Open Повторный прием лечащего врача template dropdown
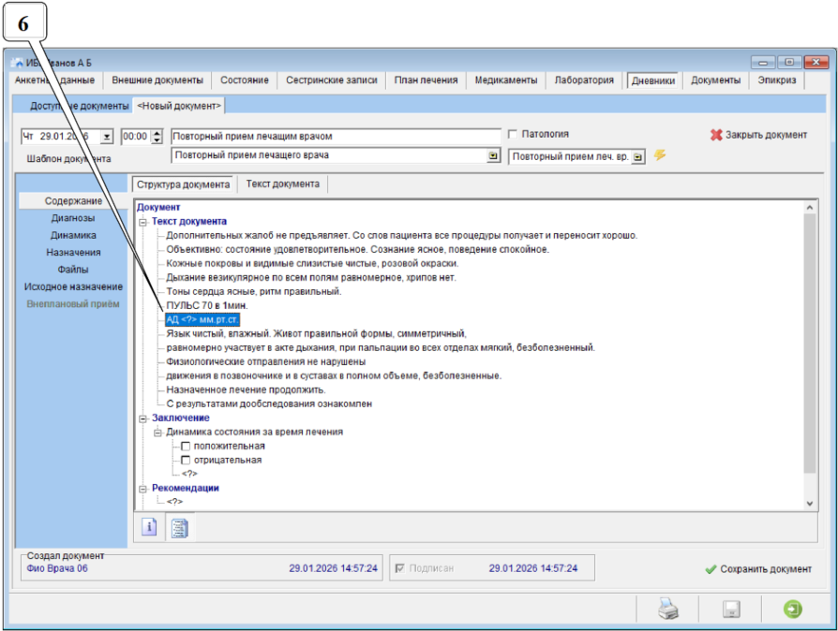This screenshot has width=838, height=631. (x=494, y=156)
